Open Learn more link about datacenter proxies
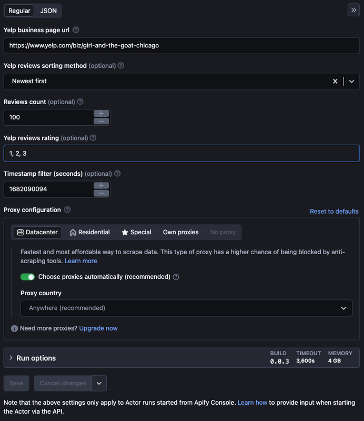 [x=81, y=260]
